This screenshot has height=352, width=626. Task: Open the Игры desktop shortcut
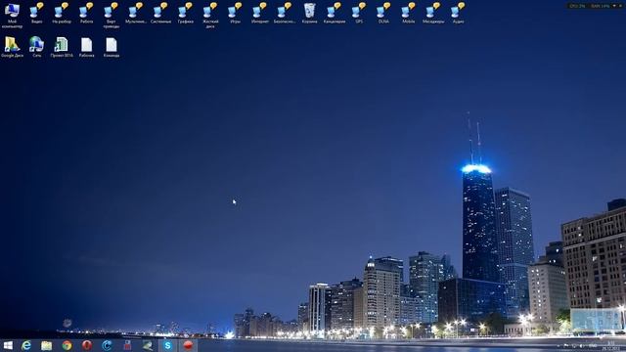point(235,13)
